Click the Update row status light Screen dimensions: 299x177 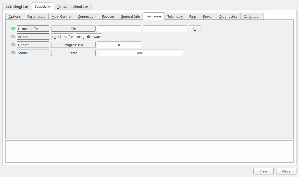tap(13, 45)
